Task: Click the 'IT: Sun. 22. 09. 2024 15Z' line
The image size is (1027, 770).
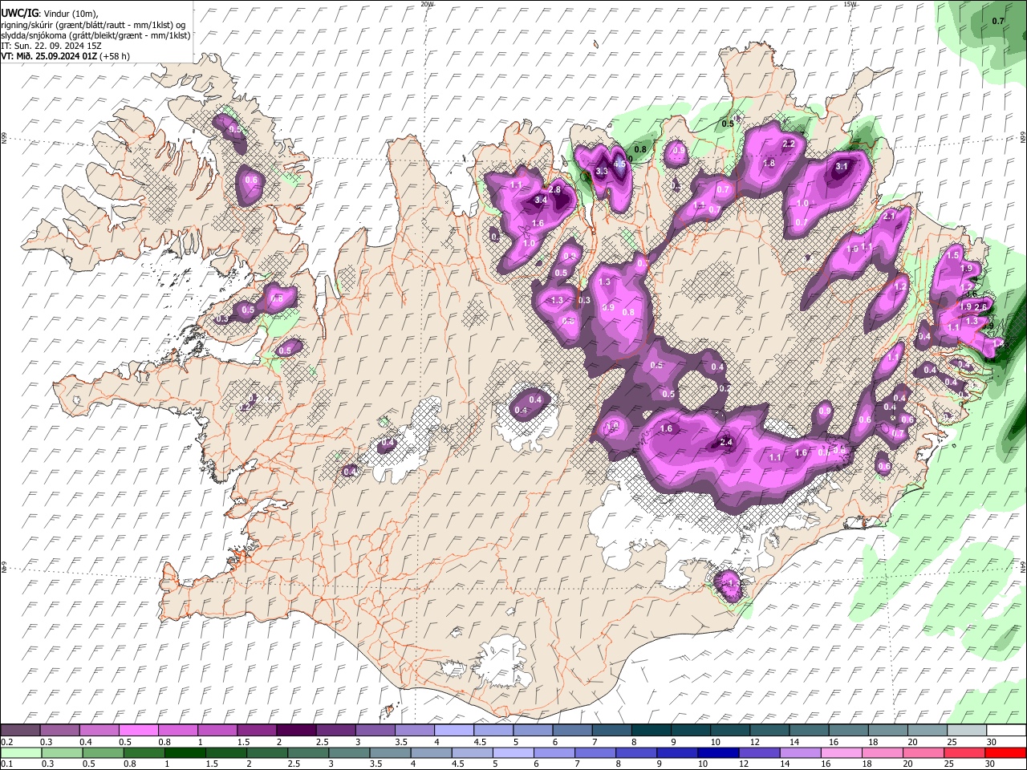Action: [51, 46]
